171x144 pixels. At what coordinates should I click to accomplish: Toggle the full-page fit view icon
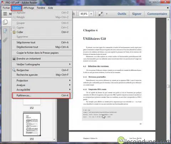[100, 14]
